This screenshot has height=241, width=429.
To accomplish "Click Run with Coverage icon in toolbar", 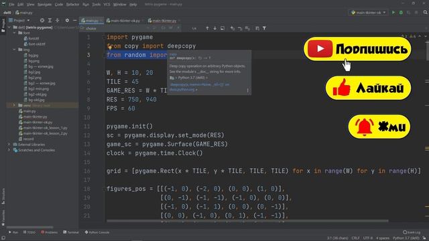I will coord(408,13).
